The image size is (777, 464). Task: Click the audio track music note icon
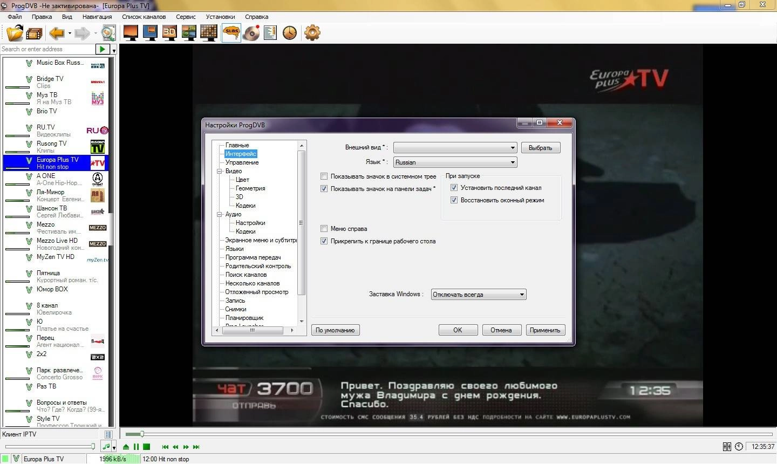coord(106,447)
